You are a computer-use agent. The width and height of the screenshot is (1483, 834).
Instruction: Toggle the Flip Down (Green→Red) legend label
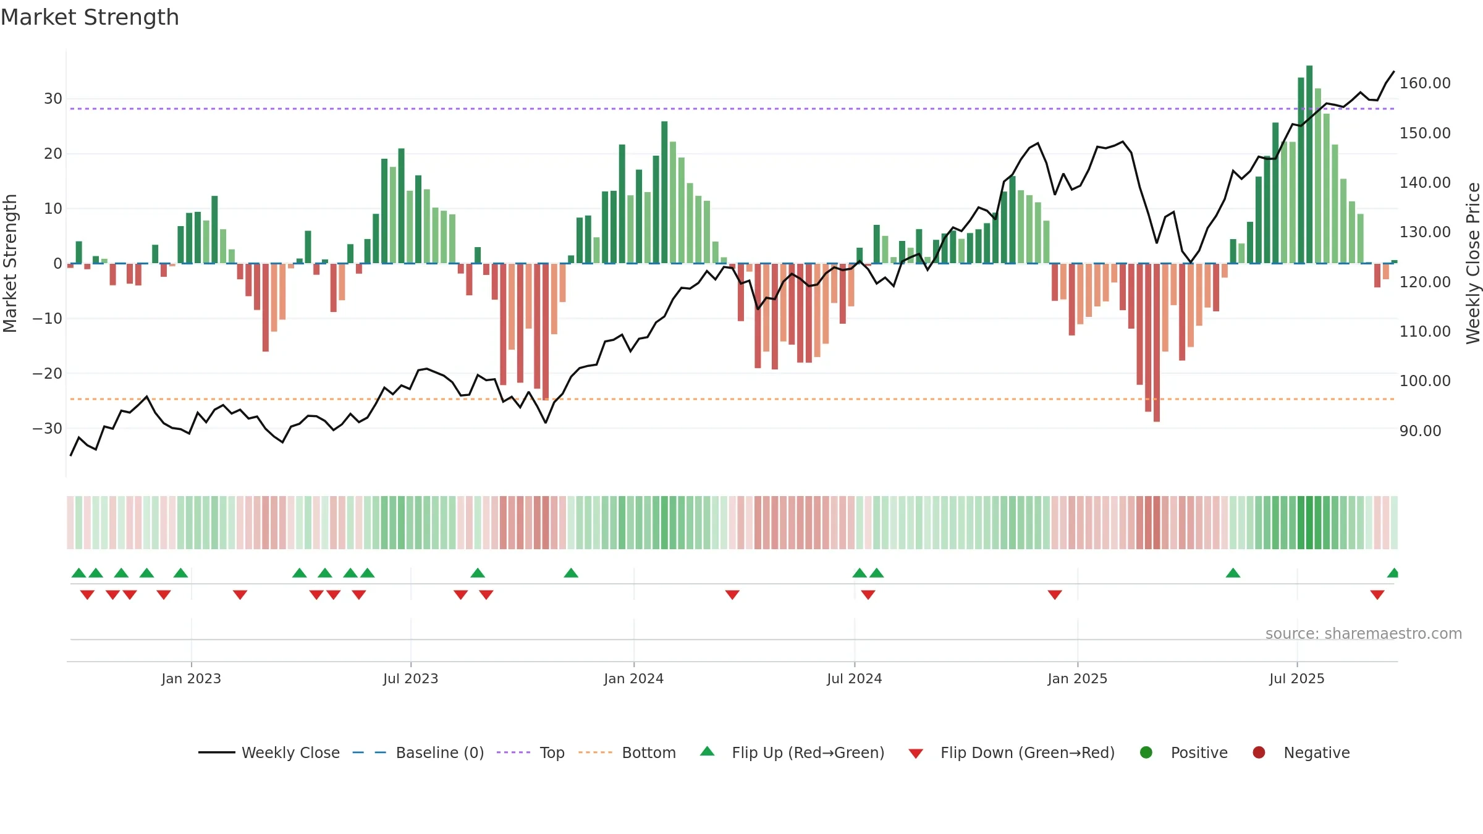[x=1028, y=752]
